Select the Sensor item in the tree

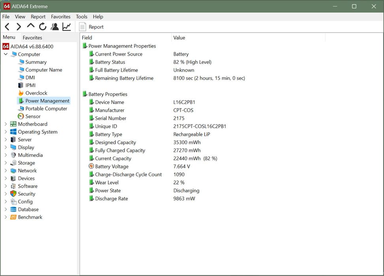pyautogui.click(x=33, y=116)
